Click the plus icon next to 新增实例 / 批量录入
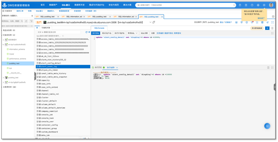The width and height of the screenshot is (278, 142). pyautogui.click(x=32, y=16)
